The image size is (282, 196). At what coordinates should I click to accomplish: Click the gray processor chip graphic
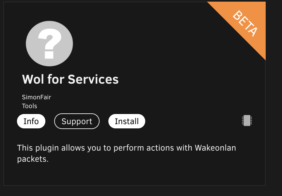pyautogui.click(x=247, y=121)
